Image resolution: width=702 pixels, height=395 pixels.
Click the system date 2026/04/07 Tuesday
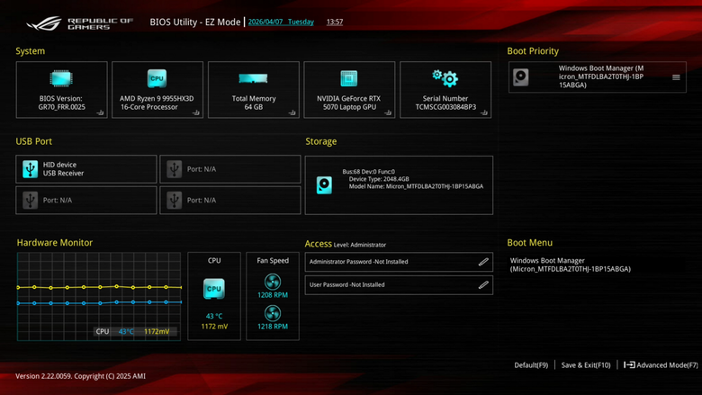tap(281, 22)
